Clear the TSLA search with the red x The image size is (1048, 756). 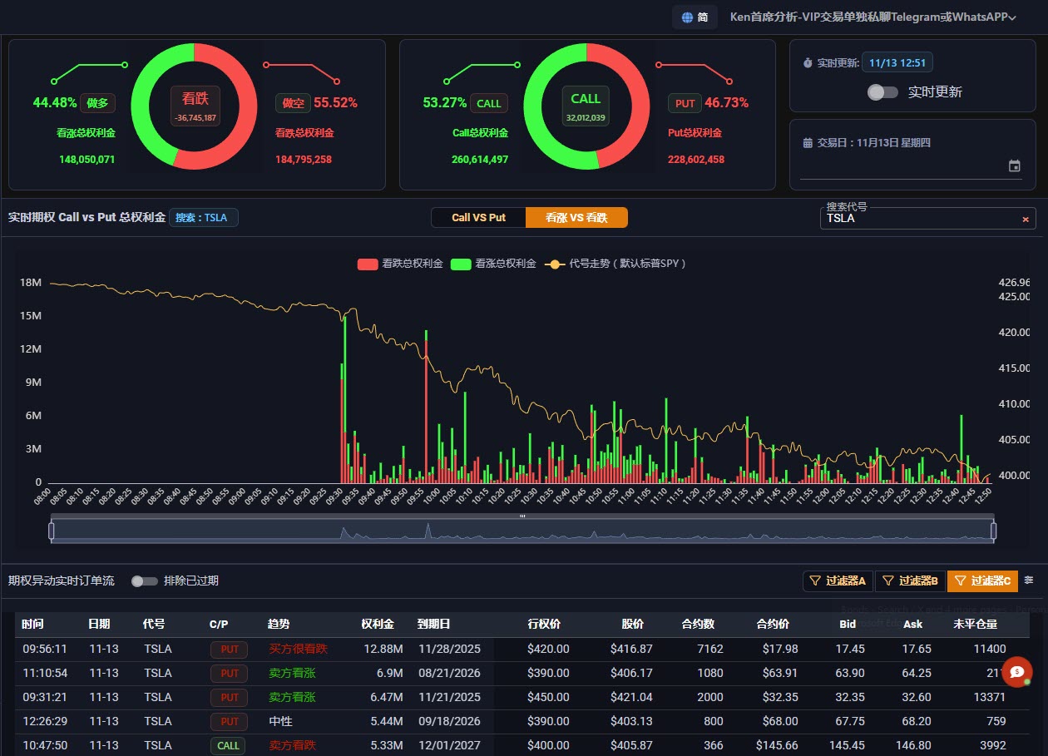[x=1026, y=220]
